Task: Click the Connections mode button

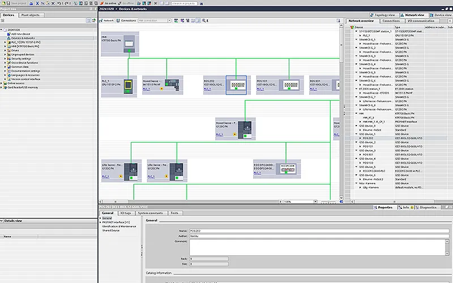Action: [x=126, y=20]
